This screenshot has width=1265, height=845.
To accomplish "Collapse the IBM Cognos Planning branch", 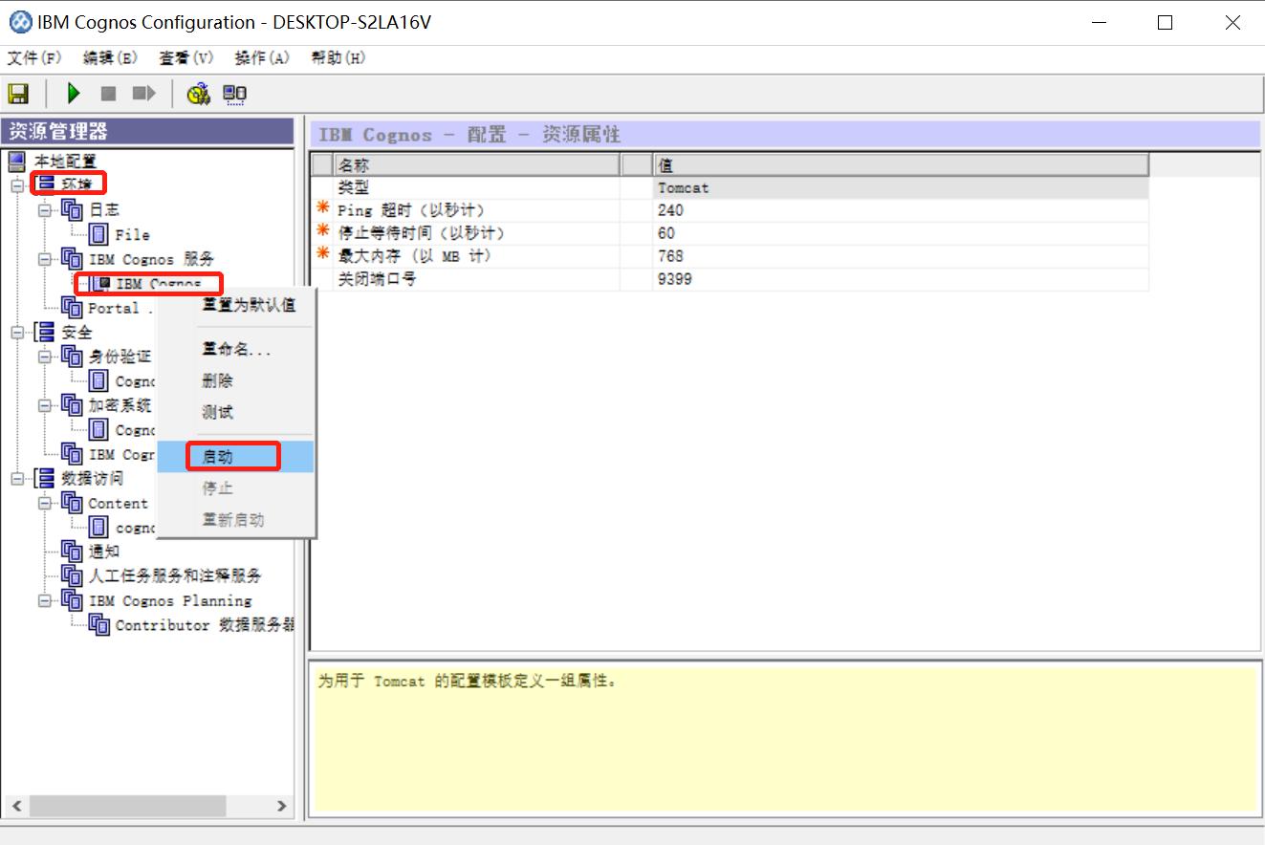I will (x=44, y=600).
